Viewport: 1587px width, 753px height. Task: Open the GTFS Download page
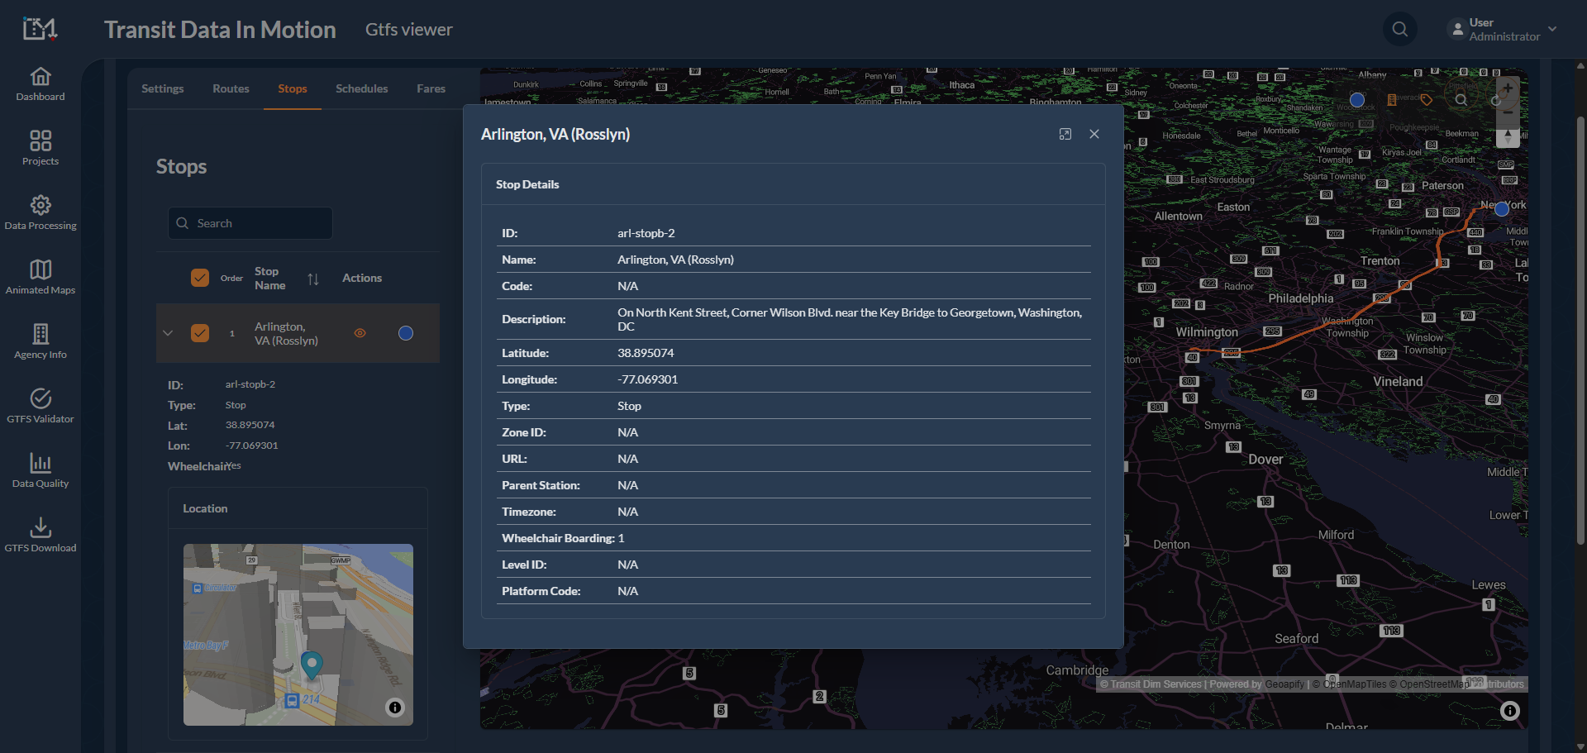point(41,536)
